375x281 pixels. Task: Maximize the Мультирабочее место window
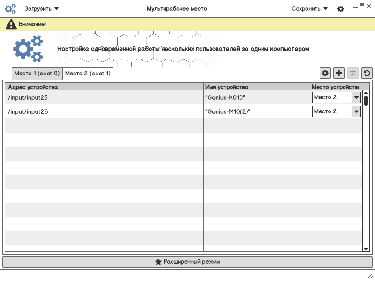click(362, 6)
